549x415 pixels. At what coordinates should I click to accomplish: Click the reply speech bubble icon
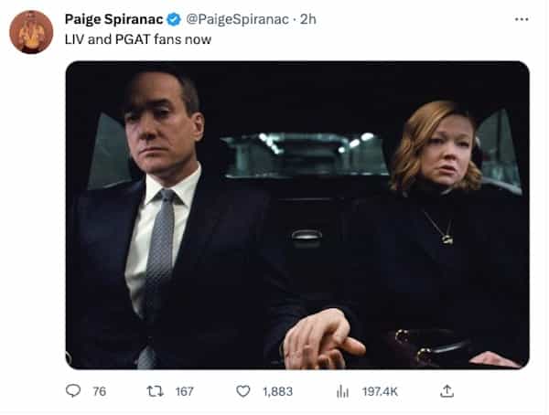pyautogui.click(x=73, y=391)
